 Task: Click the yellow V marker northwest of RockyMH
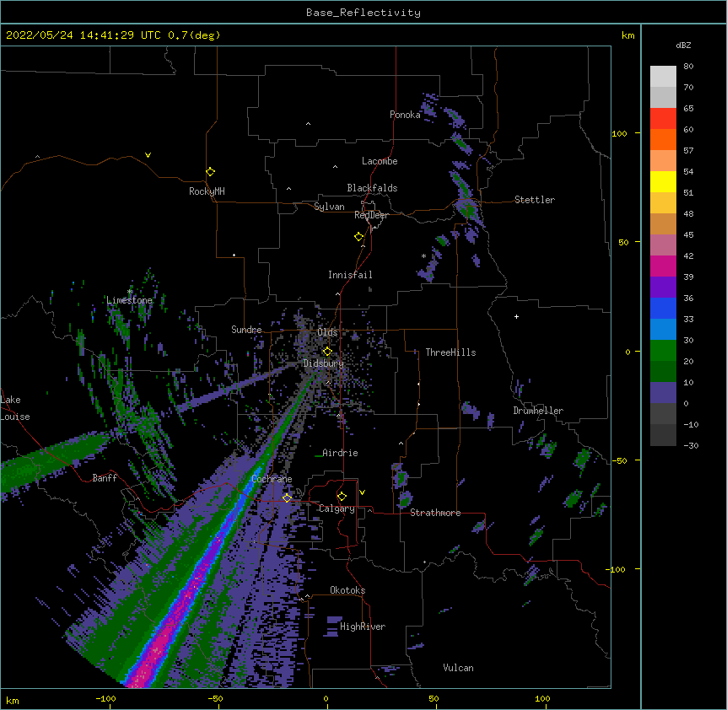(x=148, y=155)
